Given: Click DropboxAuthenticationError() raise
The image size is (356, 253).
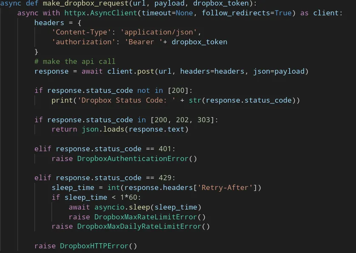Looking at the screenshot, I should pos(137,159).
